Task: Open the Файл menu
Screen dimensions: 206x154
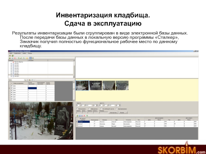Action: click(x=11, y=53)
